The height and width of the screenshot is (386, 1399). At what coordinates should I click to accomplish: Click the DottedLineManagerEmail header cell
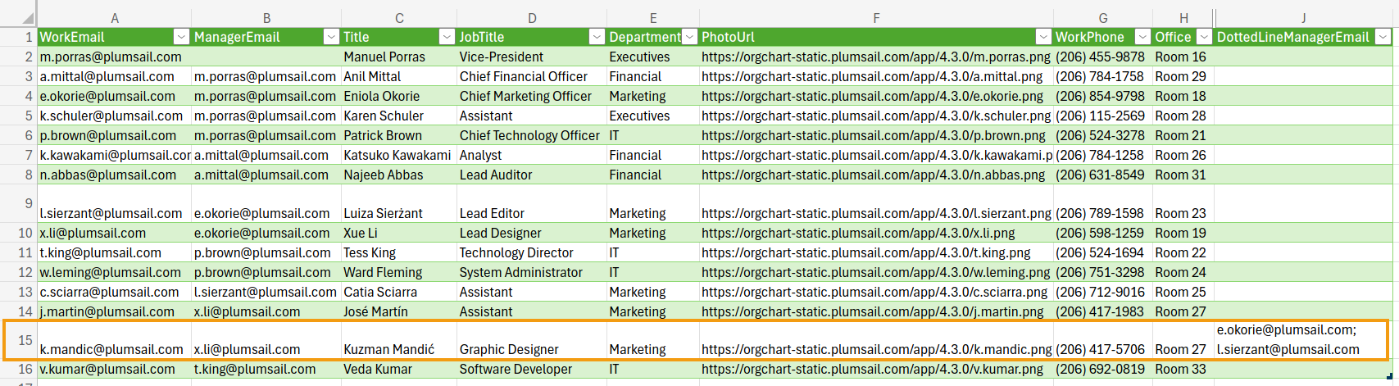click(1303, 37)
